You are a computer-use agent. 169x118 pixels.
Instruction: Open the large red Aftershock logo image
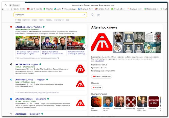coord(102,42)
